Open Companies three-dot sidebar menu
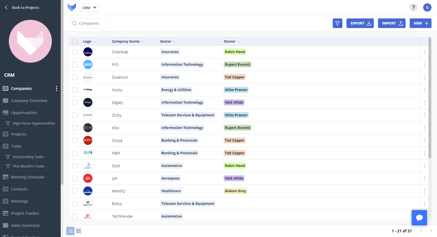Screen dimensions: 437x237 pyautogui.click(x=57, y=89)
